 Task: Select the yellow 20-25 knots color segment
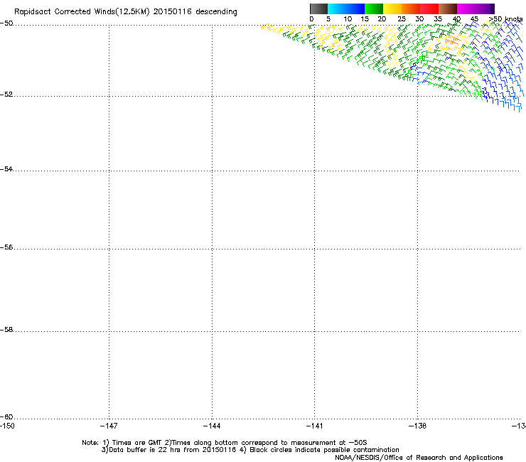tap(392, 9)
